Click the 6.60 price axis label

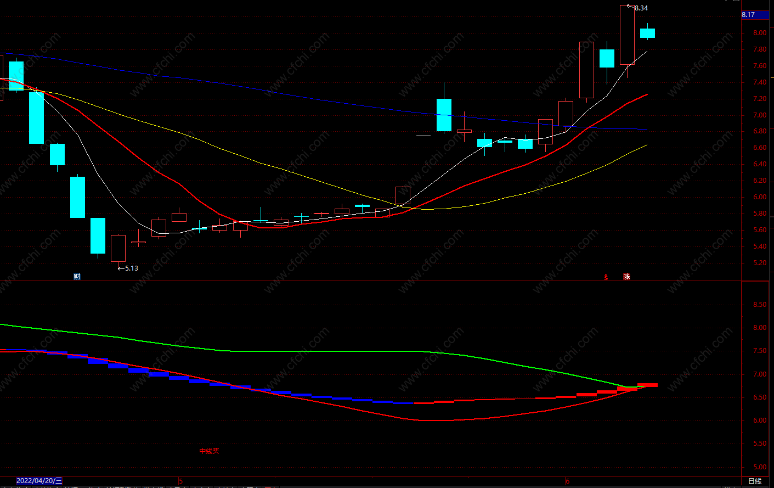[x=760, y=148]
